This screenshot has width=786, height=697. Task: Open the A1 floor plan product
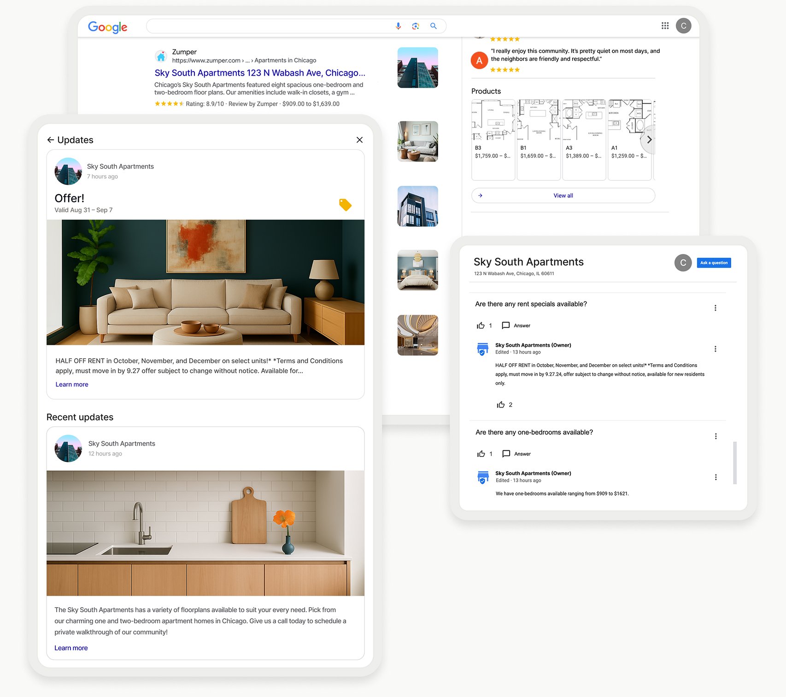coord(629,140)
